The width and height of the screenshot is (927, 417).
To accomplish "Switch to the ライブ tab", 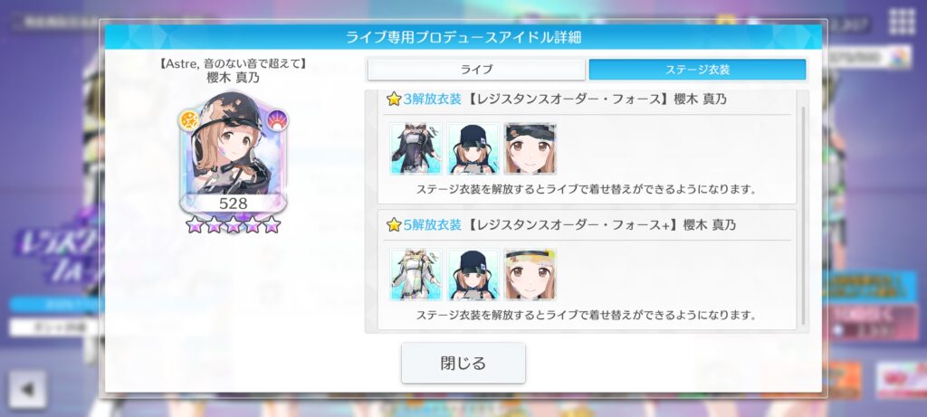I will [x=476, y=70].
